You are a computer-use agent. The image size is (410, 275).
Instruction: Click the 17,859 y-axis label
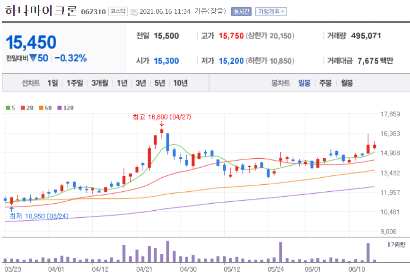pos(390,114)
